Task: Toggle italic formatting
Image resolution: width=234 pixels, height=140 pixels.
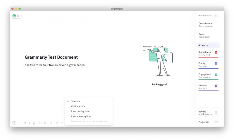Action: pos(30,123)
